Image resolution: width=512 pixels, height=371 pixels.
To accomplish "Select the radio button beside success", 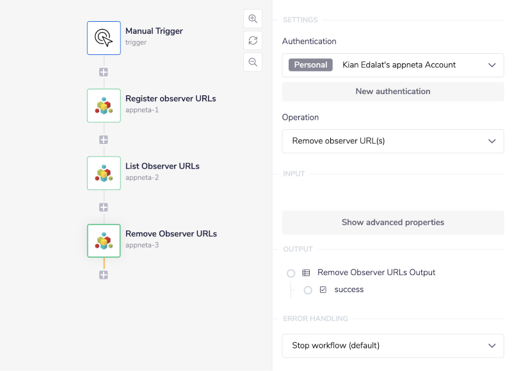I will (x=308, y=290).
